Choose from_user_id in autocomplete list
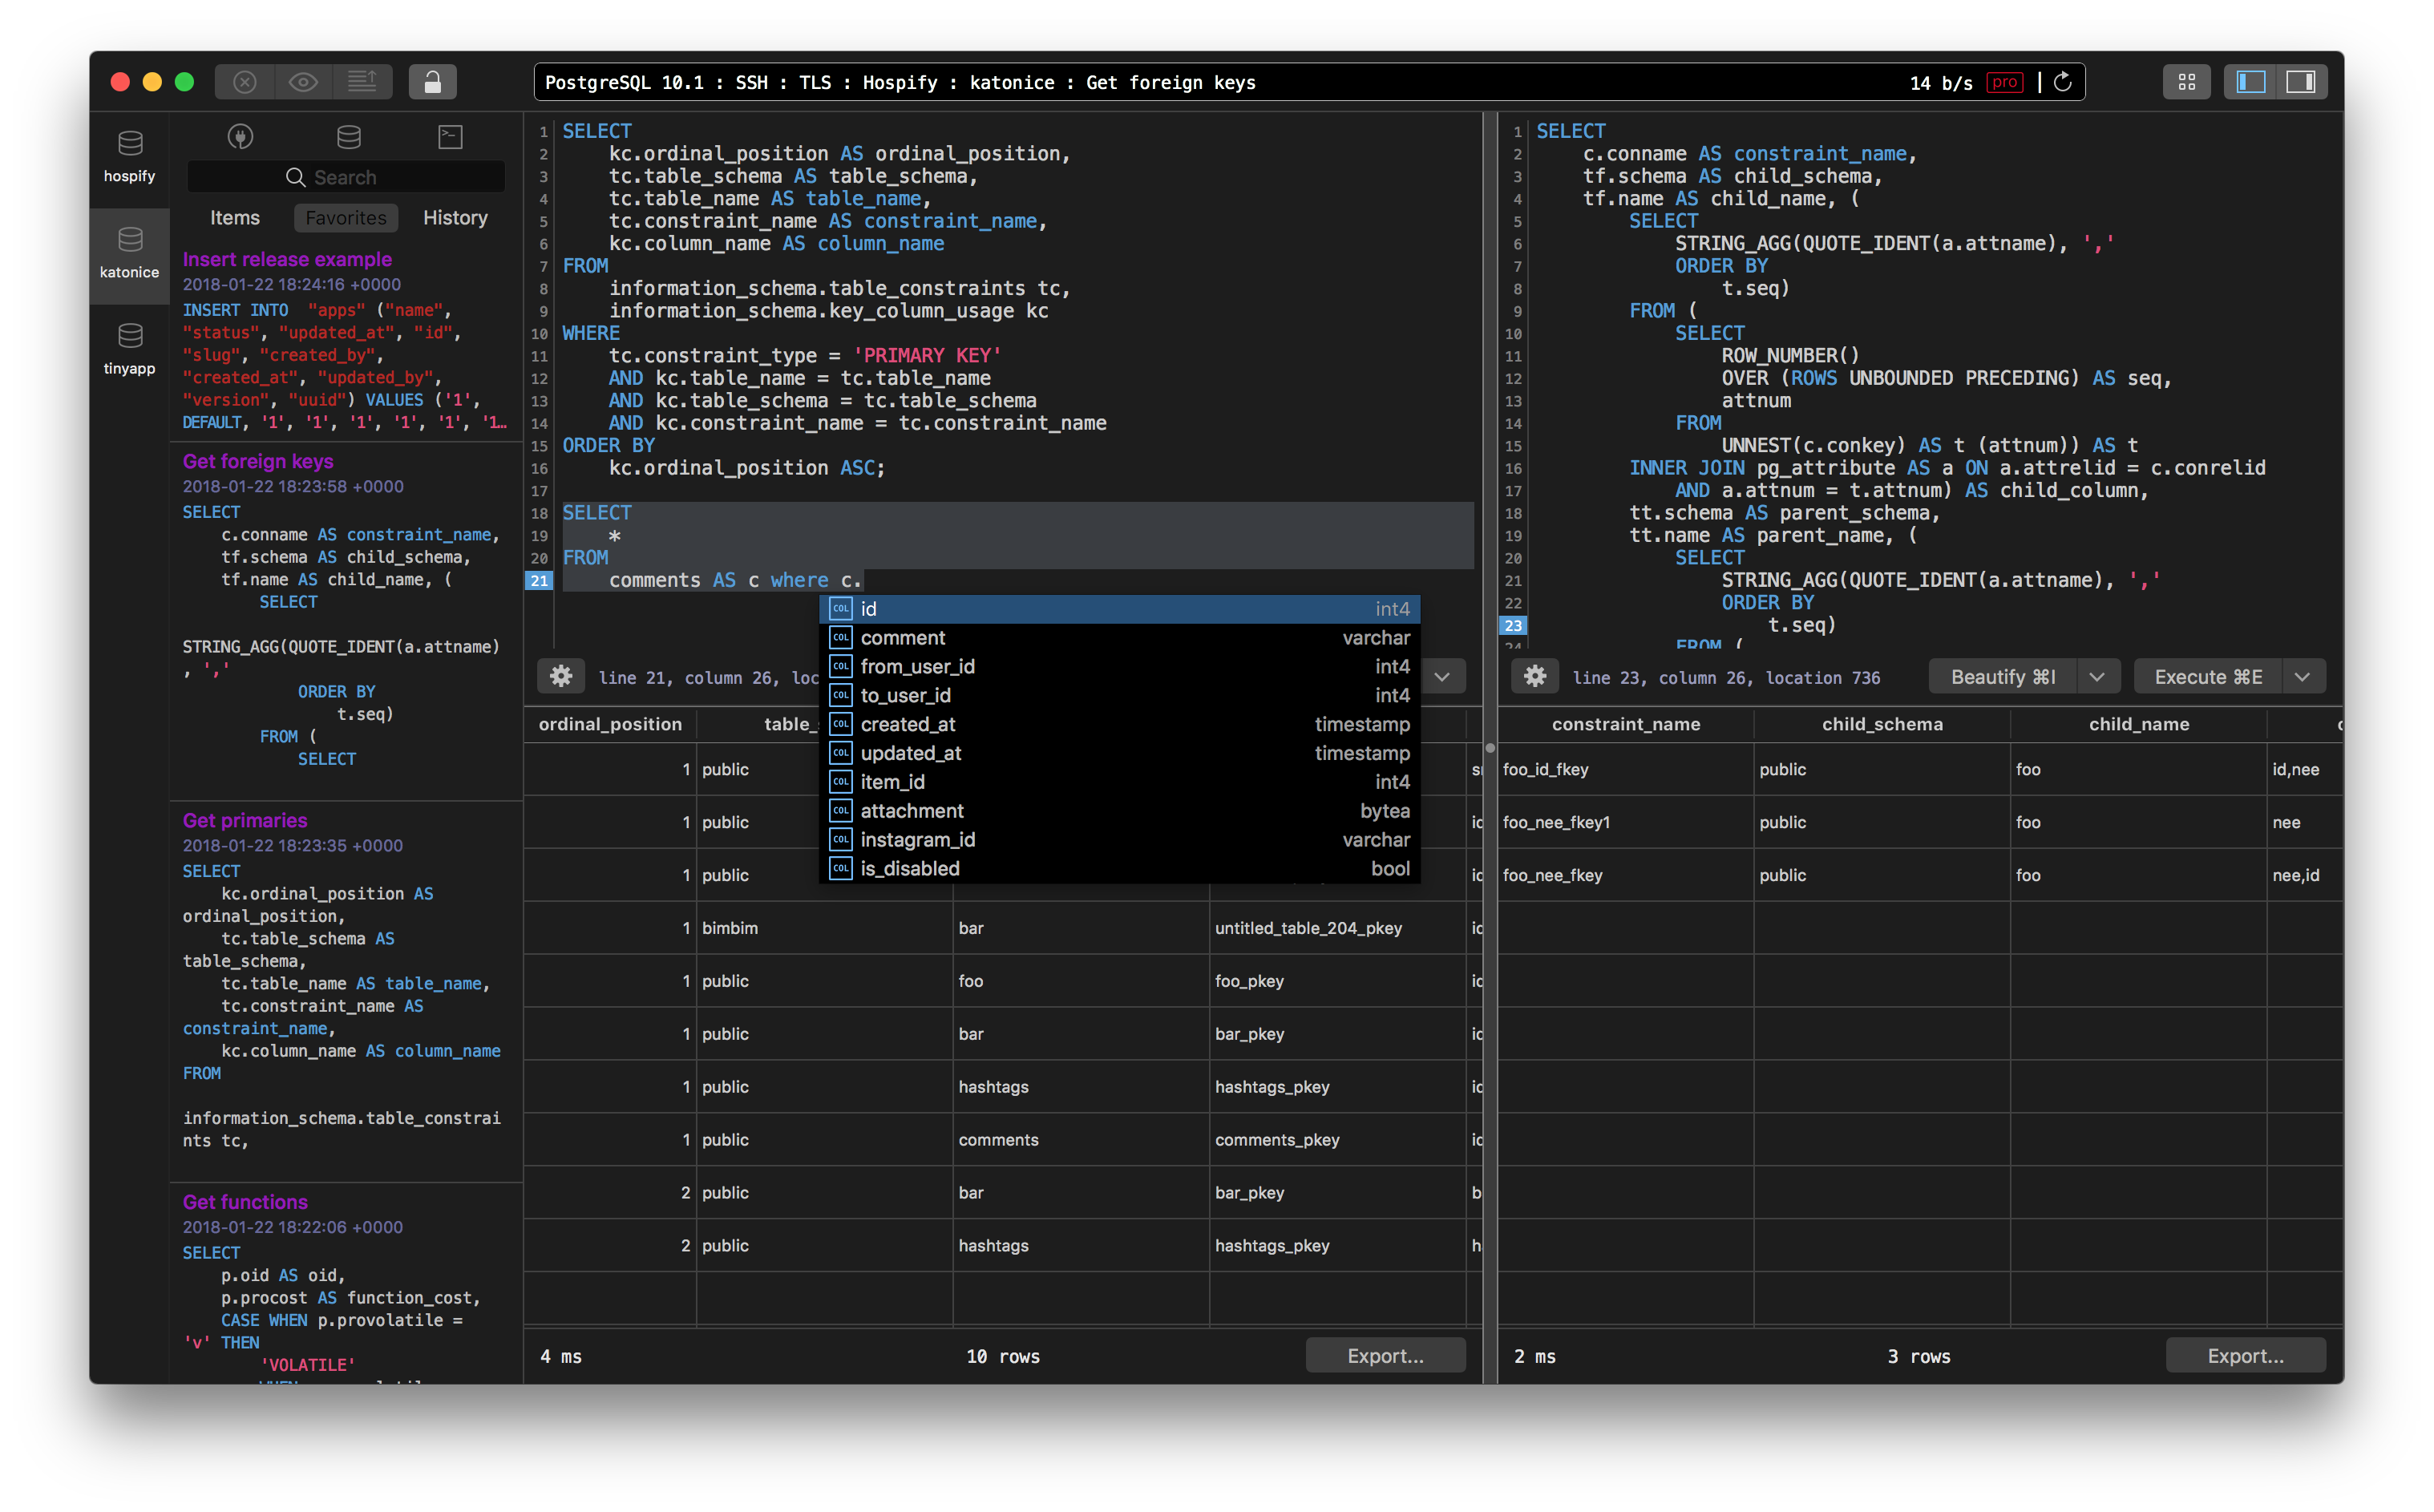Image resolution: width=2434 pixels, height=1512 pixels. tap(917, 667)
